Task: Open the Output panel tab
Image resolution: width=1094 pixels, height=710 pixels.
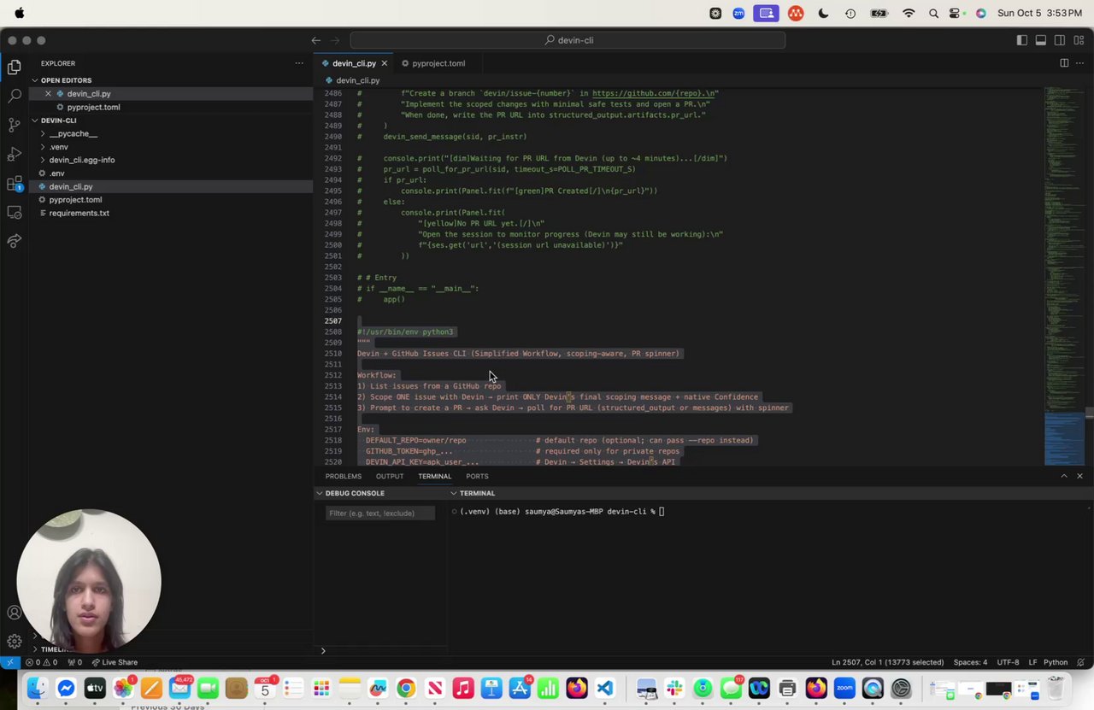Action: pyautogui.click(x=390, y=476)
